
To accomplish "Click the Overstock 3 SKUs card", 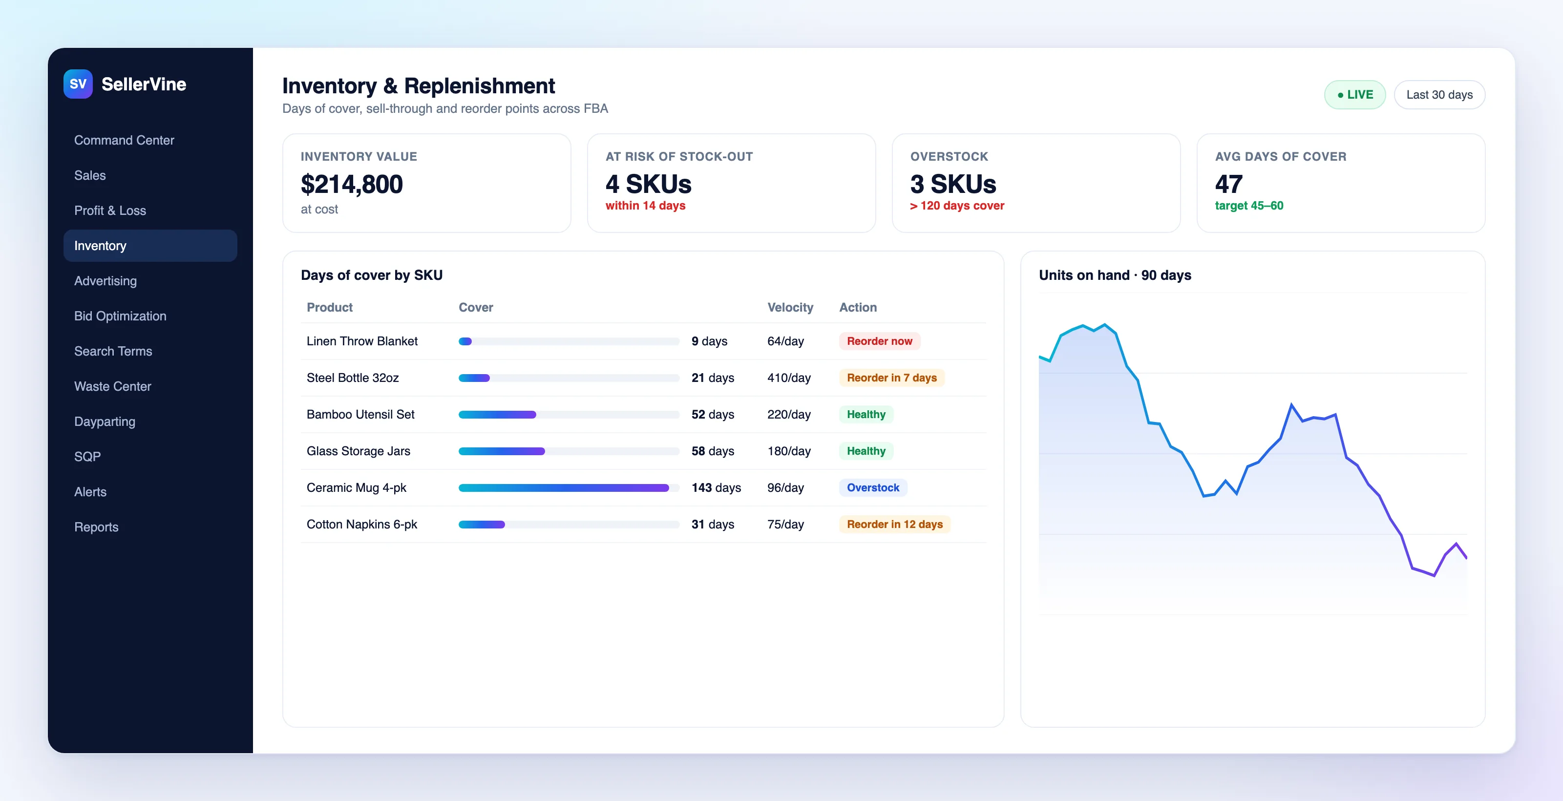I will coord(1035,183).
